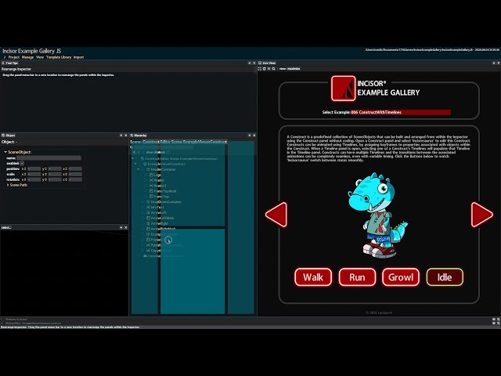Click the red right arrow for next example
501x376 pixels.
482,215
